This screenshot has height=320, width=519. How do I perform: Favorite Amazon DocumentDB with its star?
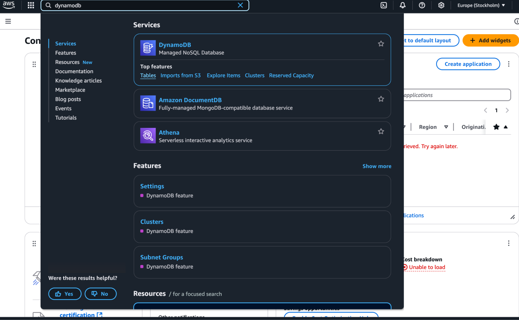[x=381, y=99]
